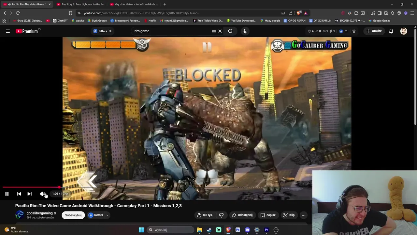Screen dimensions: 417x235
Task: Open the YouTube hamburger guide menu
Action: tap(8, 31)
